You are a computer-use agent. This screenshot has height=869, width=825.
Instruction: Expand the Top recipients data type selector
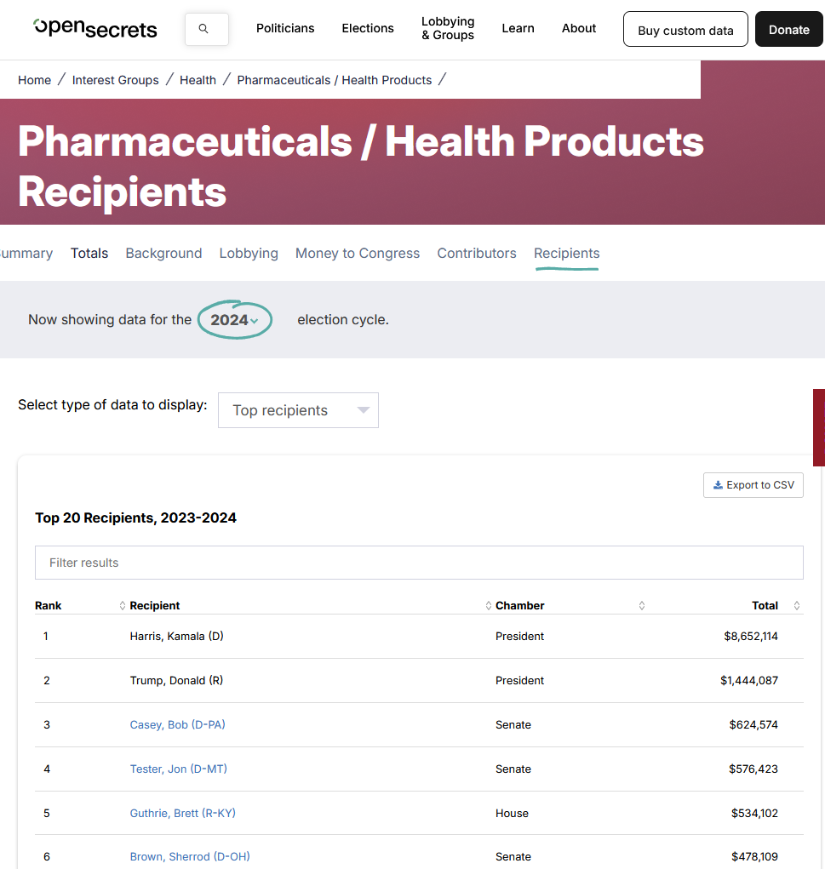tap(298, 410)
